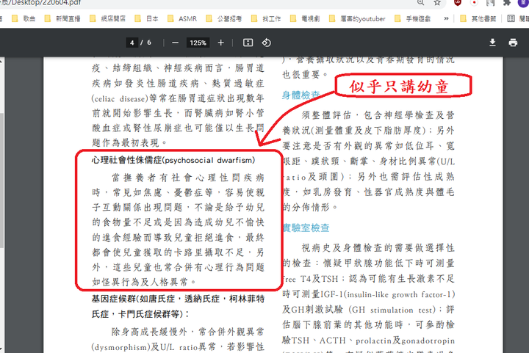Image resolution: width=529 pixels, height=353 pixels.
Task: Open the Extensions puzzle piece icon
Action: 506,3
